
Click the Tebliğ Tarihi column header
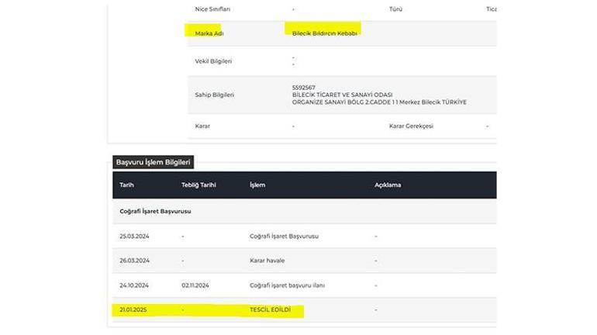pos(198,185)
